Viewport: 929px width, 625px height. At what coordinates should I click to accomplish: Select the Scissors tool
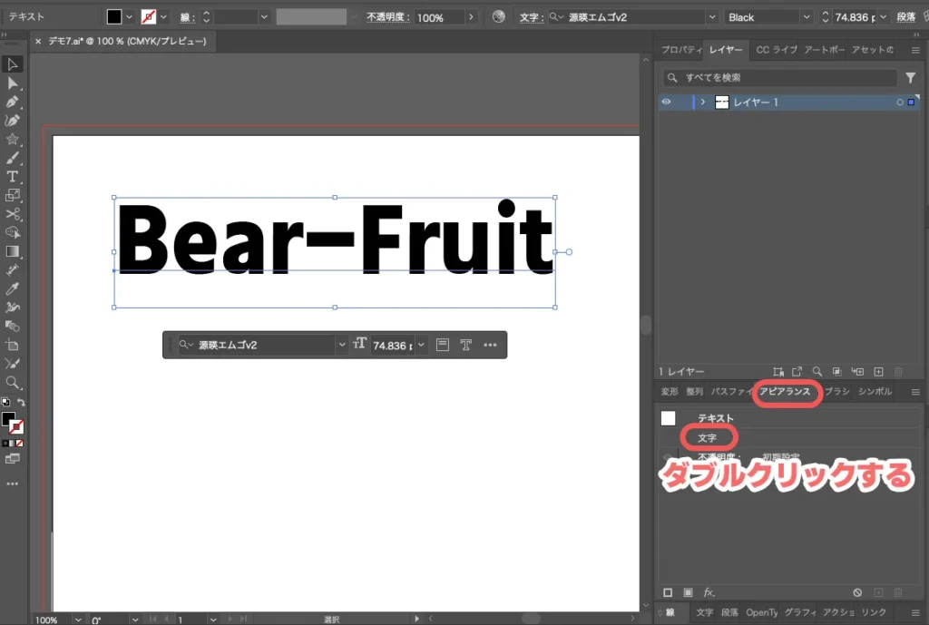(13, 214)
